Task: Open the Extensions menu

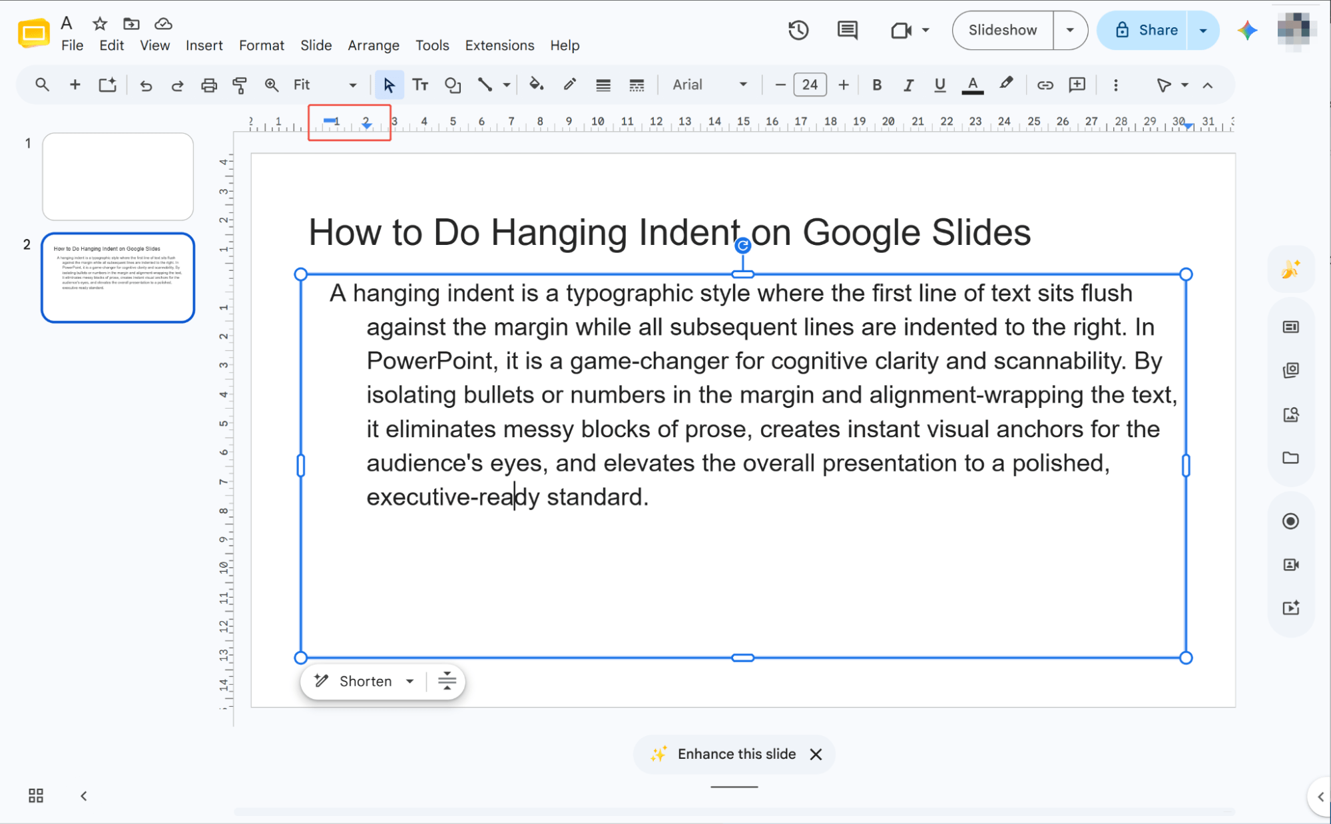Action: click(x=499, y=45)
